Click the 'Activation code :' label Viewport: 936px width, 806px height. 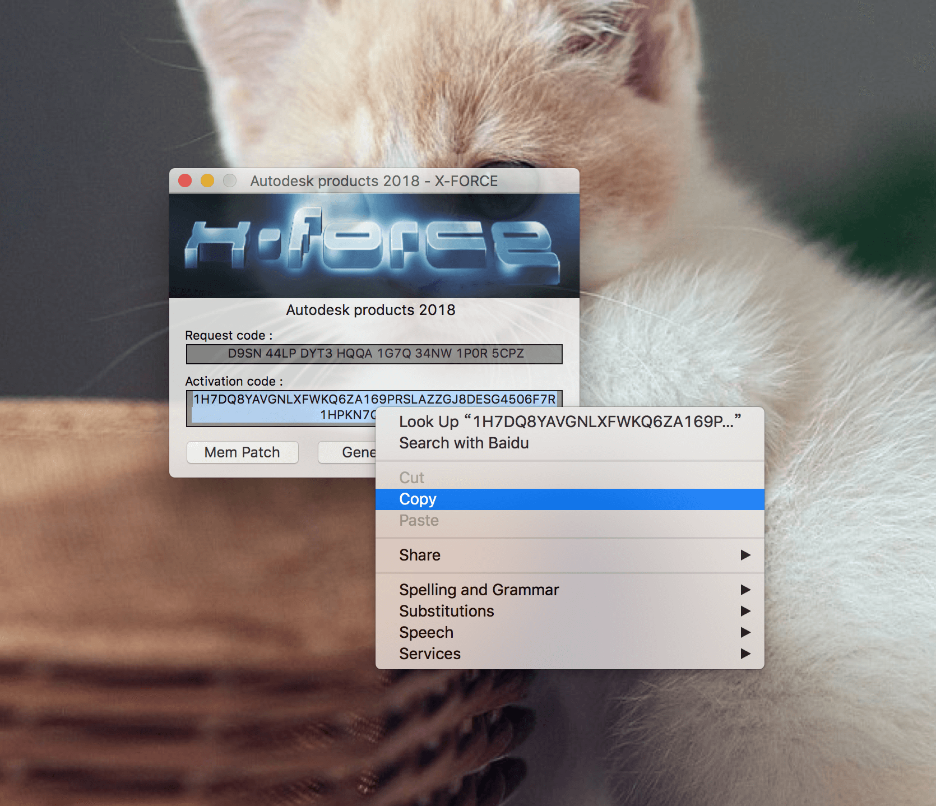(x=234, y=381)
